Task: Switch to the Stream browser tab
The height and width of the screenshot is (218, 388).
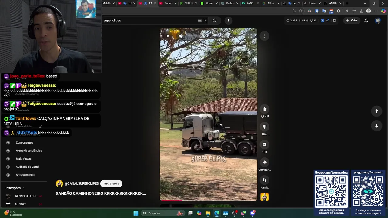Action: click(209, 3)
